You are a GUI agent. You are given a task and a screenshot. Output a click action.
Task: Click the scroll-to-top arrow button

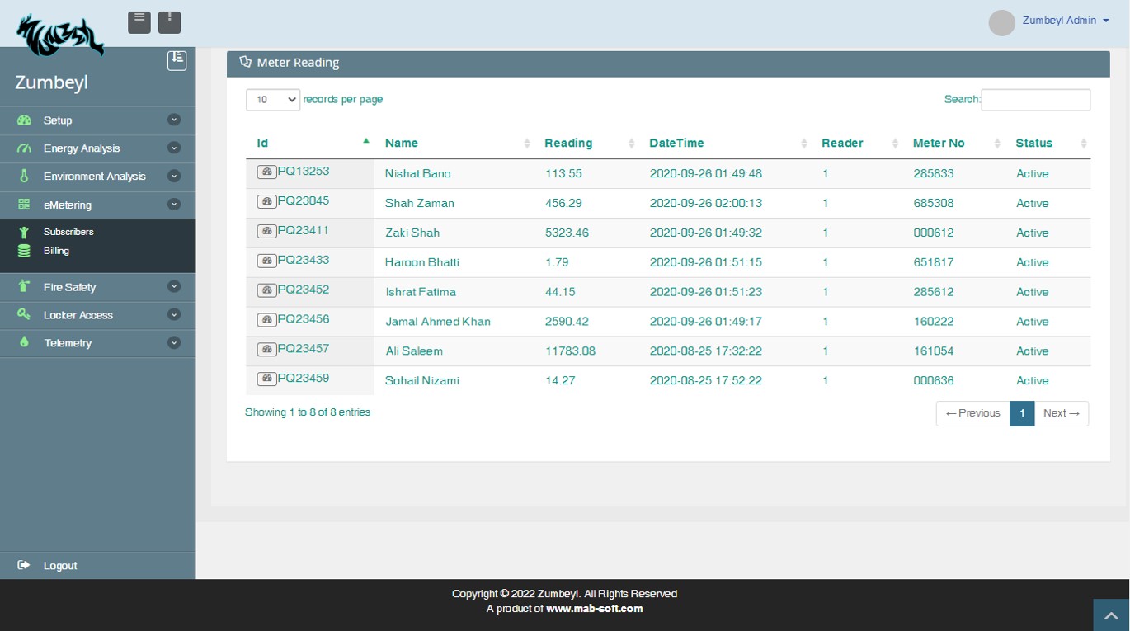pyautogui.click(x=1111, y=615)
